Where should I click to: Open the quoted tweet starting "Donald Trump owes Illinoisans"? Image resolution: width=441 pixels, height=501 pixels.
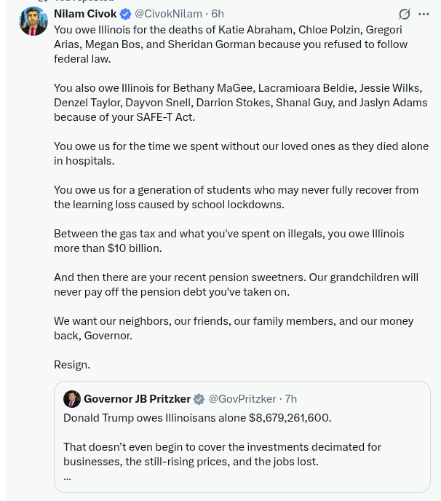[x=197, y=417]
